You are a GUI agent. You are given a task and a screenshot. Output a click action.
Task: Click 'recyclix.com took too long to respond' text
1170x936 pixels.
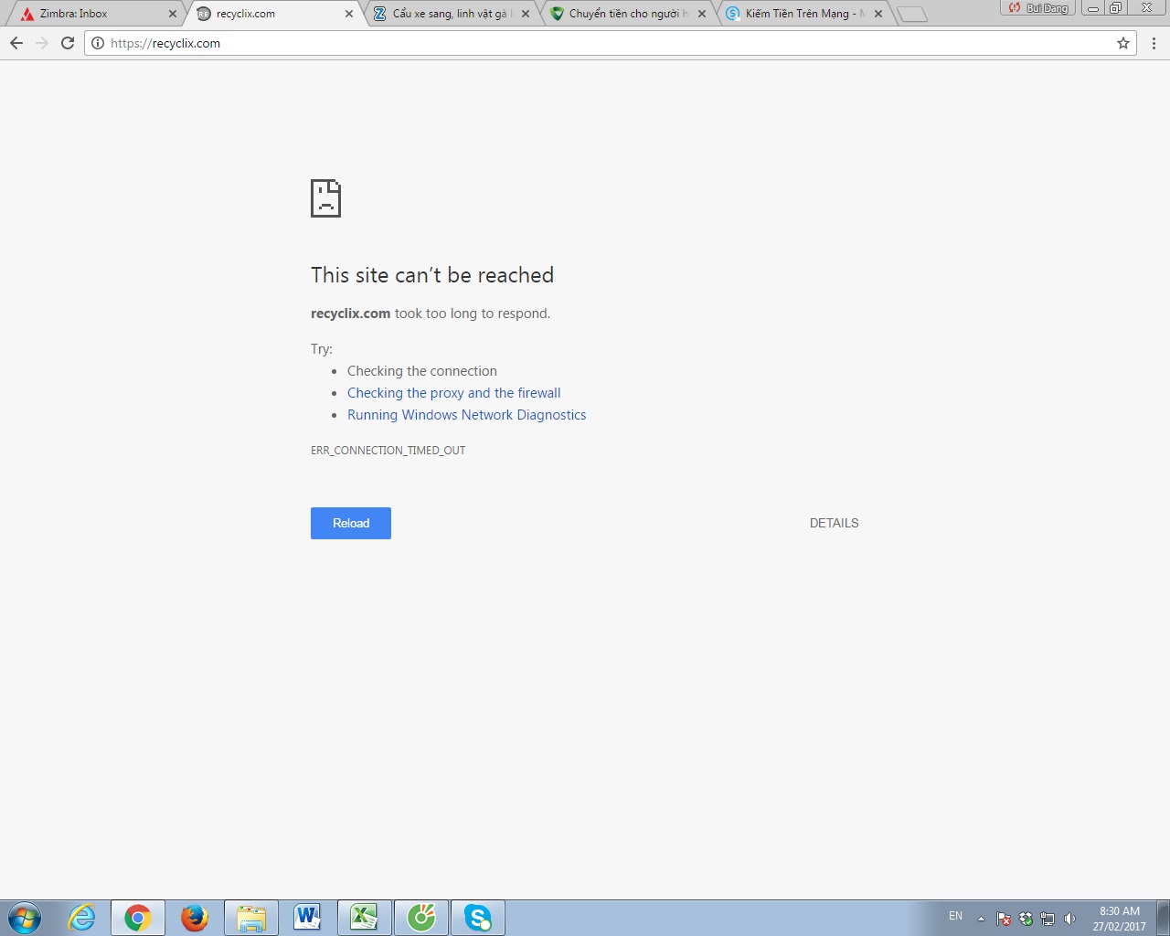pyautogui.click(x=431, y=314)
